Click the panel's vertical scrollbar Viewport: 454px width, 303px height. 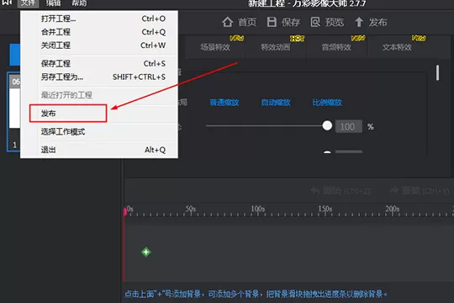(x=437, y=72)
